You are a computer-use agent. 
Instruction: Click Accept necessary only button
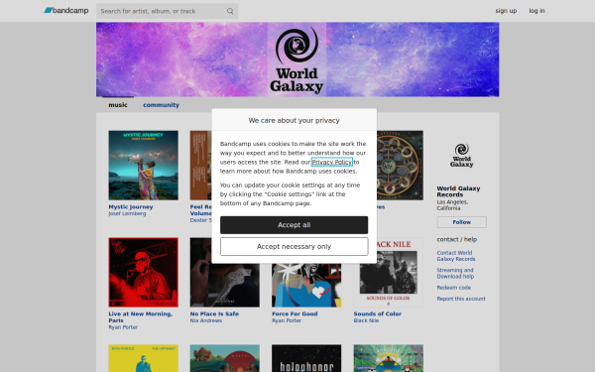(x=295, y=247)
